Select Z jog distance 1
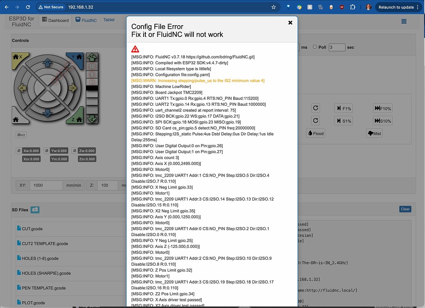Screen dimensions: 425x308 click(x=92, y=75)
